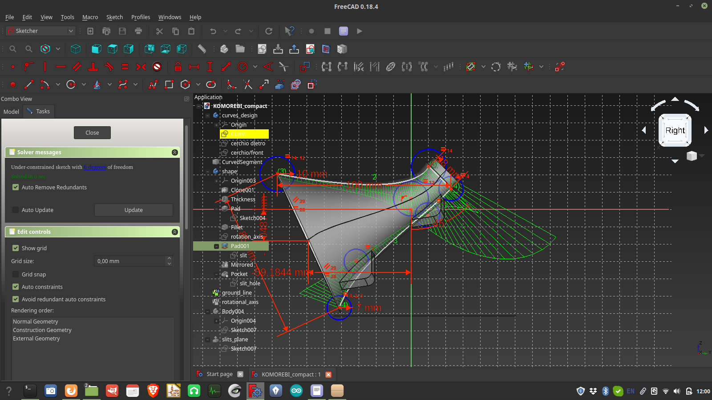This screenshot has width=712, height=400.
Task: Apply a lock constraint
Action: tap(178, 67)
